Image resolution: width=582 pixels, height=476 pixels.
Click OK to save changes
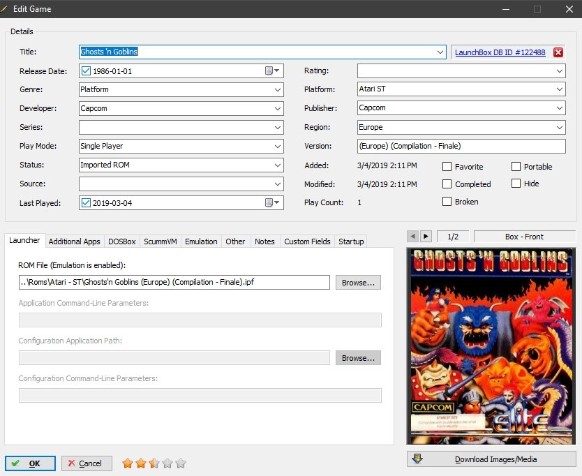pyautogui.click(x=30, y=463)
